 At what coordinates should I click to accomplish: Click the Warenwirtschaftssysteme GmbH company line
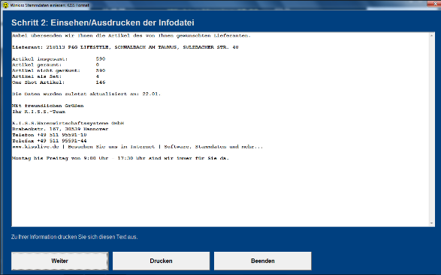click(68, 123)
